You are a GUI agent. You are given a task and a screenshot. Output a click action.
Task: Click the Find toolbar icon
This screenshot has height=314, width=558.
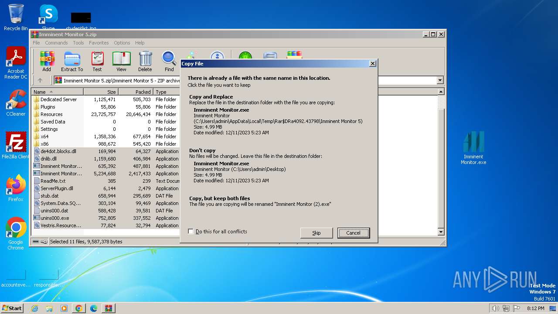(169, 61)
